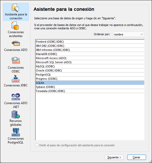
Task: Select Oracle (ODBC/JDBC) from the database list
Action: (x=90, y=70)
